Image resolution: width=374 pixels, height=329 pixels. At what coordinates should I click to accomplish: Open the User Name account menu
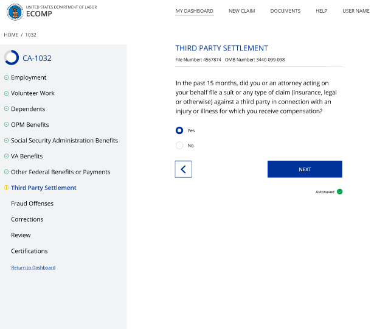pos(356,11)
